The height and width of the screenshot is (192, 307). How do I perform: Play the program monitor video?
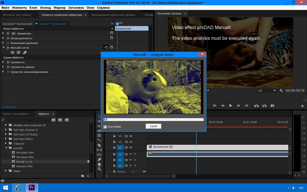coord(231,106)
